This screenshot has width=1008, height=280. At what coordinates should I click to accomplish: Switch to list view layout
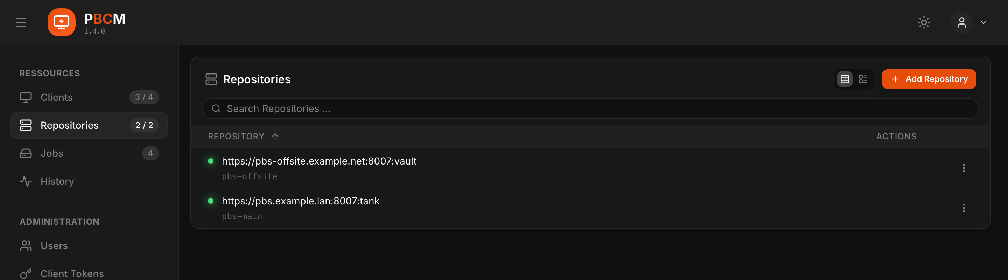tap(863, 79)
